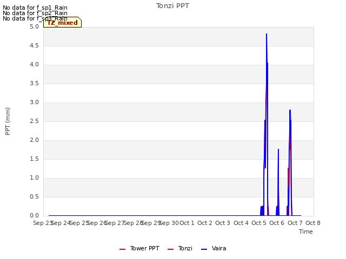Click the blue Vaira legend swatch
Image resolution: width=346 pixels, height=259 pixels.
pos(204,249)
